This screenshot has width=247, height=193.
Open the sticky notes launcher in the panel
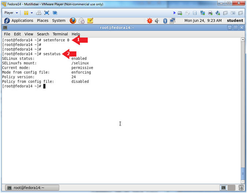(x=90, y=20)
